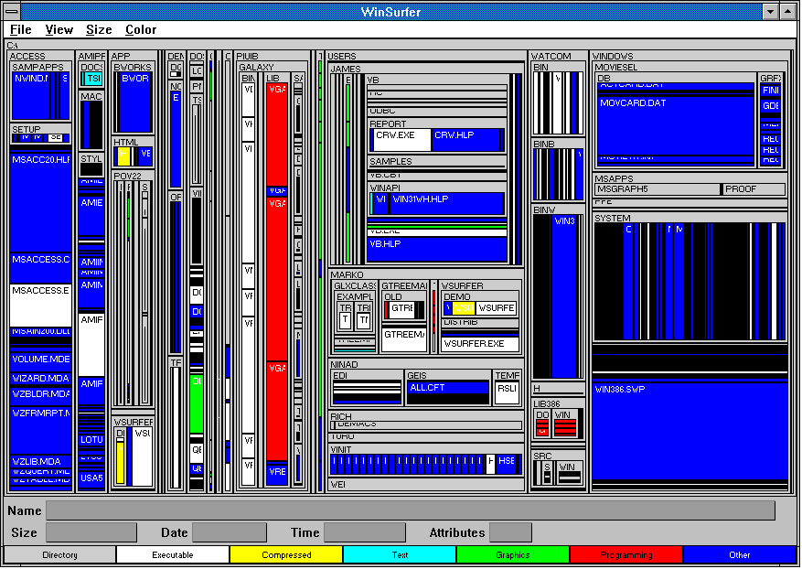Screen dimensions: 802x569
Task: Click the POV22 directory header
Action: pyautogui.click(x=127, y=176)
